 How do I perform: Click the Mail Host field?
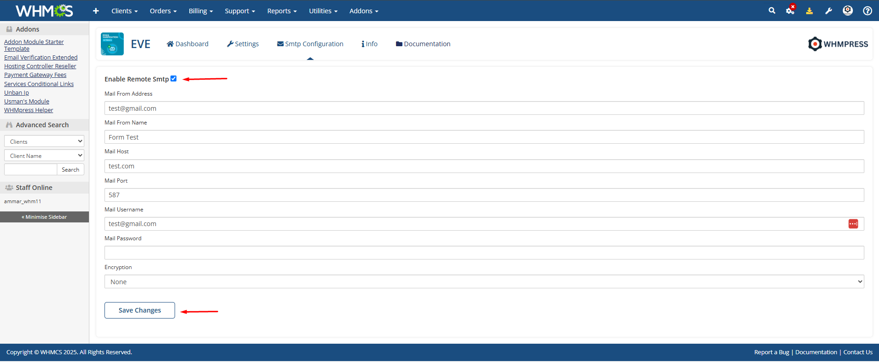coord(484,166)
